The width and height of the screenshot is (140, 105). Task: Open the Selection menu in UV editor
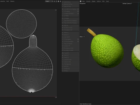[3, 1]
